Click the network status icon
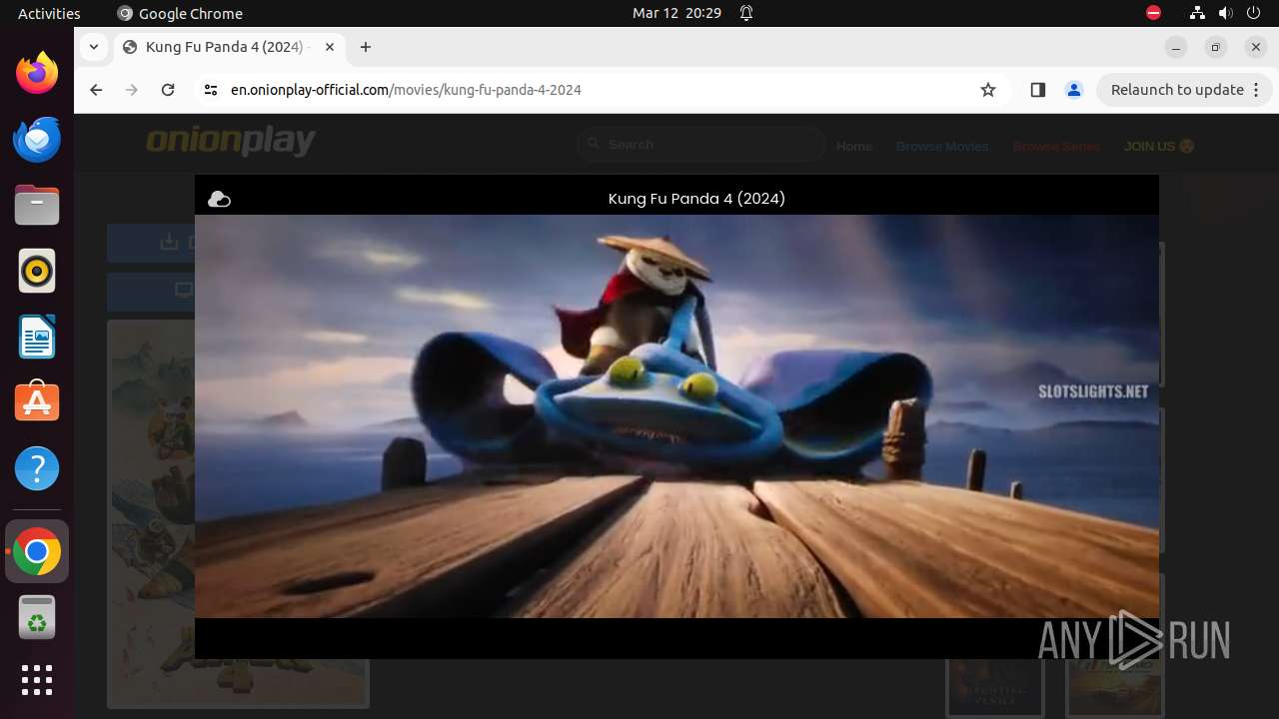This screenshot has width=1279, height=719. click(1197, 13)
